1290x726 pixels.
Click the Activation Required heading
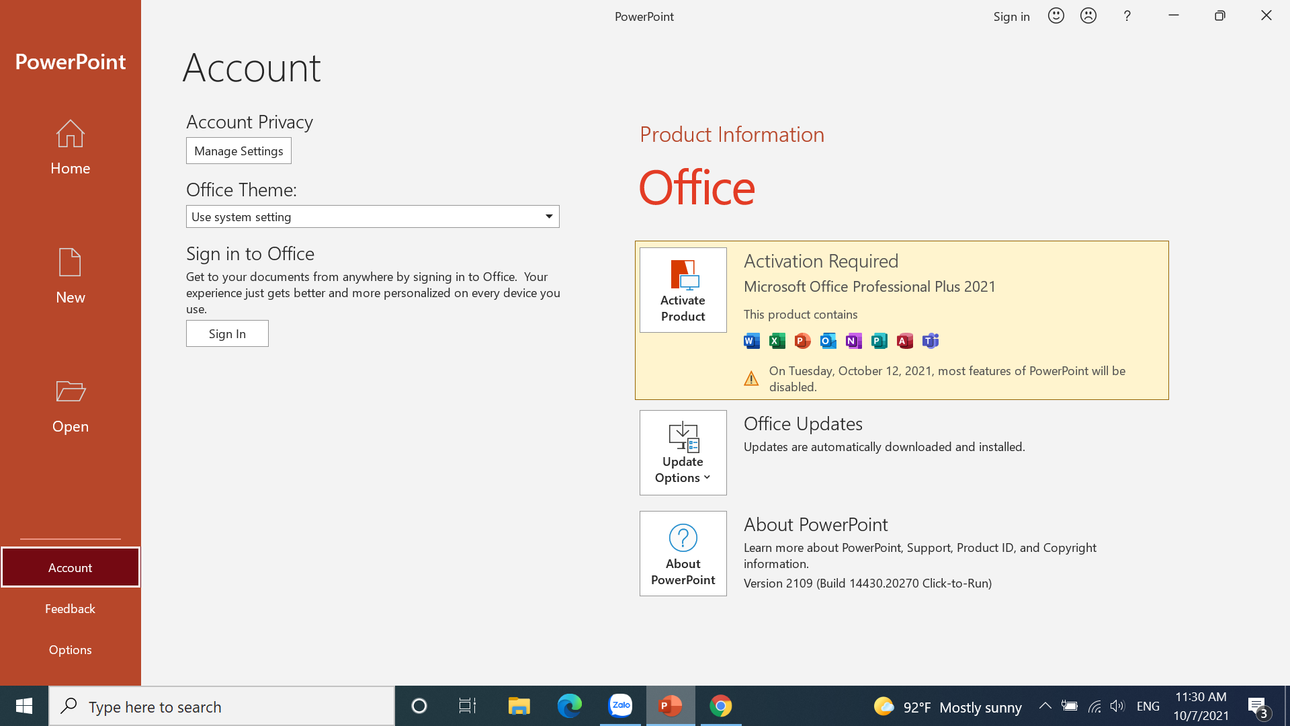(x=821, y=261)
